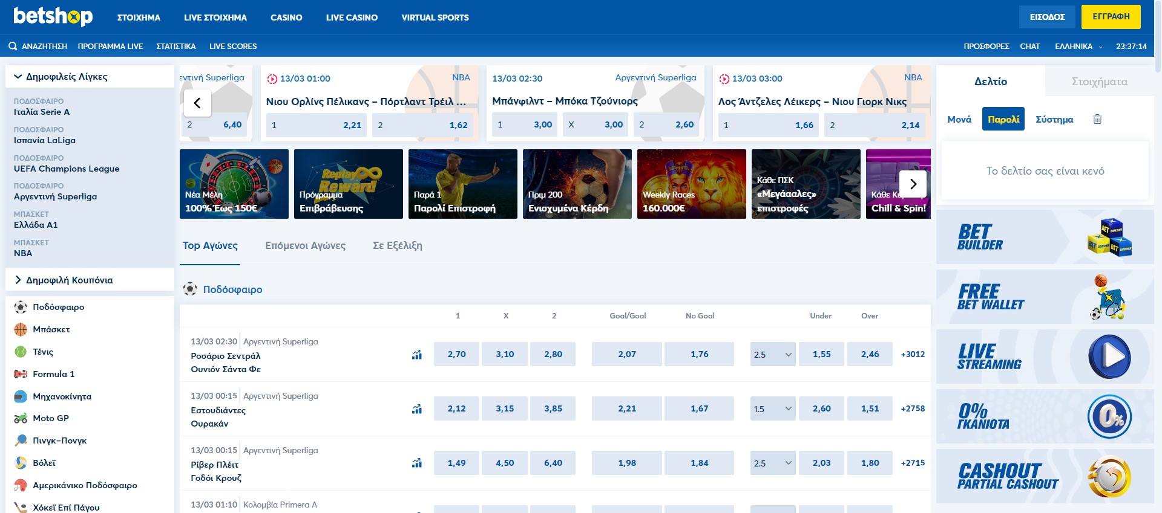1162x513 pixels.
Task: Switch to Επόμενοι Αγώνες tab
Action: click(x=305, y=245)
